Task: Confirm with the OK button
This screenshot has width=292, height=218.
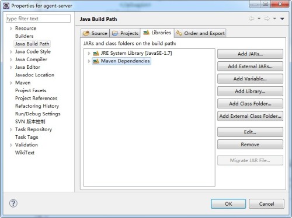Action: (228, 204)
